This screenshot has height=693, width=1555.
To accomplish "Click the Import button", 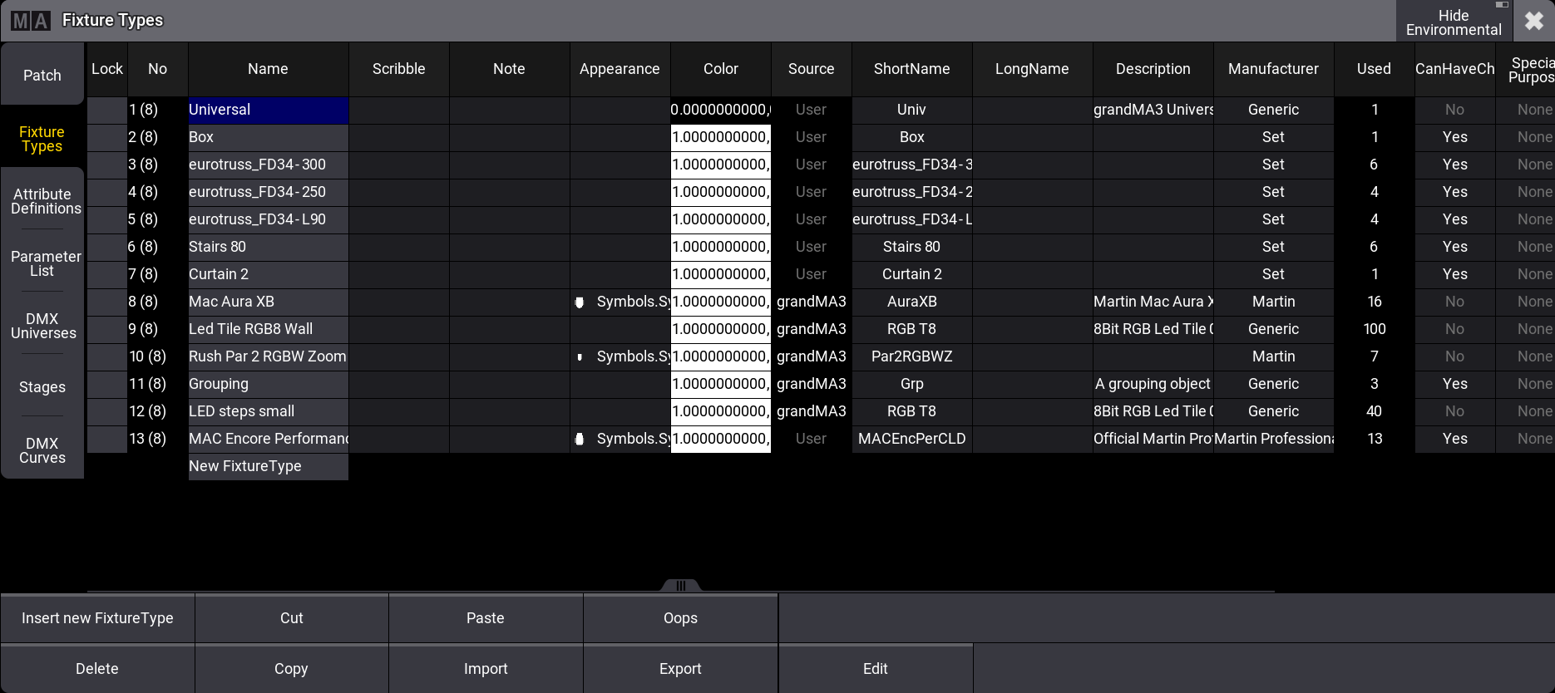I will click(x=486, y=669).
